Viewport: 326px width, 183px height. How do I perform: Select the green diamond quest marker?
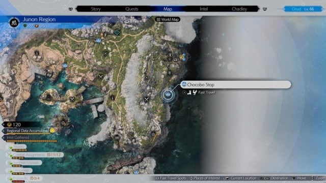tap(117, 33)
